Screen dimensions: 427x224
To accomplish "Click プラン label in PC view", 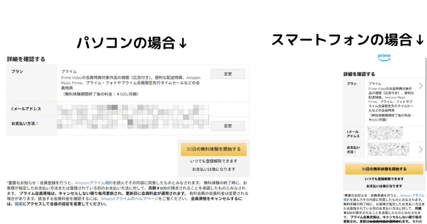I will point(17,72).
